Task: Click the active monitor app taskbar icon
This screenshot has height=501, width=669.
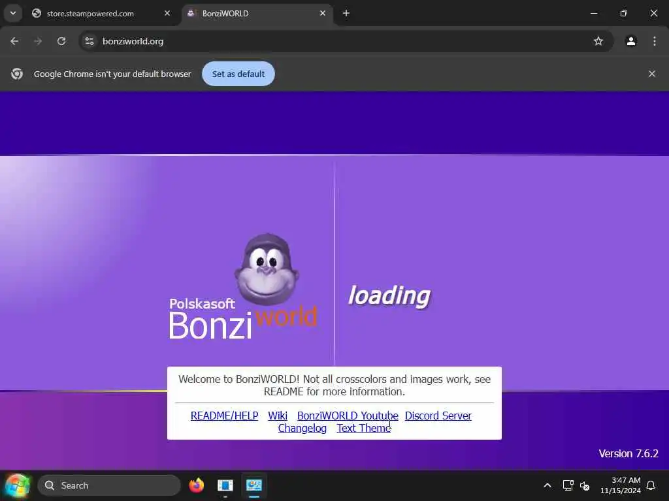Action: [254, 485]
